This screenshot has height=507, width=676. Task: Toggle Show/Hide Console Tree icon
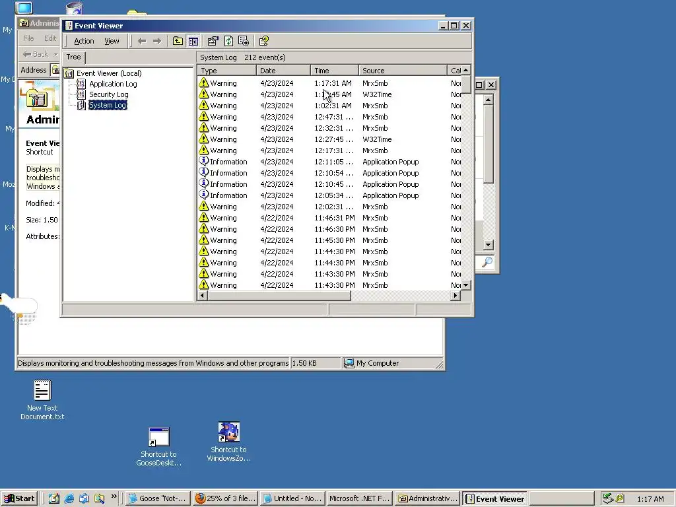coord(193,41)
